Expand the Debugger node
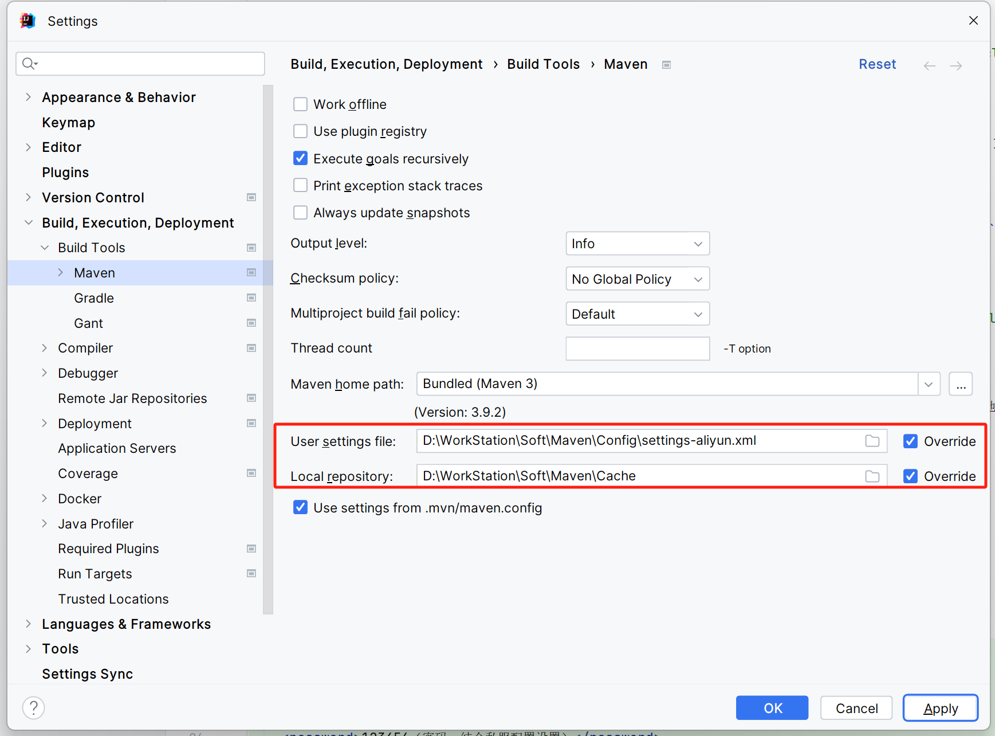The height and width of the screenshot is (736, 995). click(44, 373)
